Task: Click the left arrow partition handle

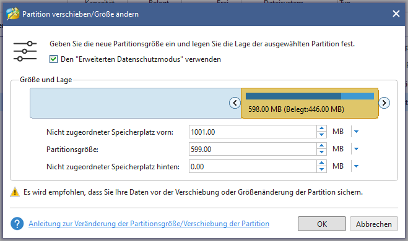Action: click(x=235, y=103)
